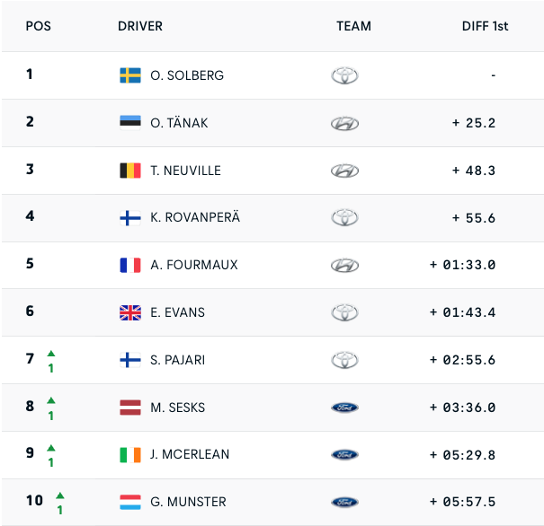
Task: Click the Swedish flag beside O. Solberg
Action: 130,75
